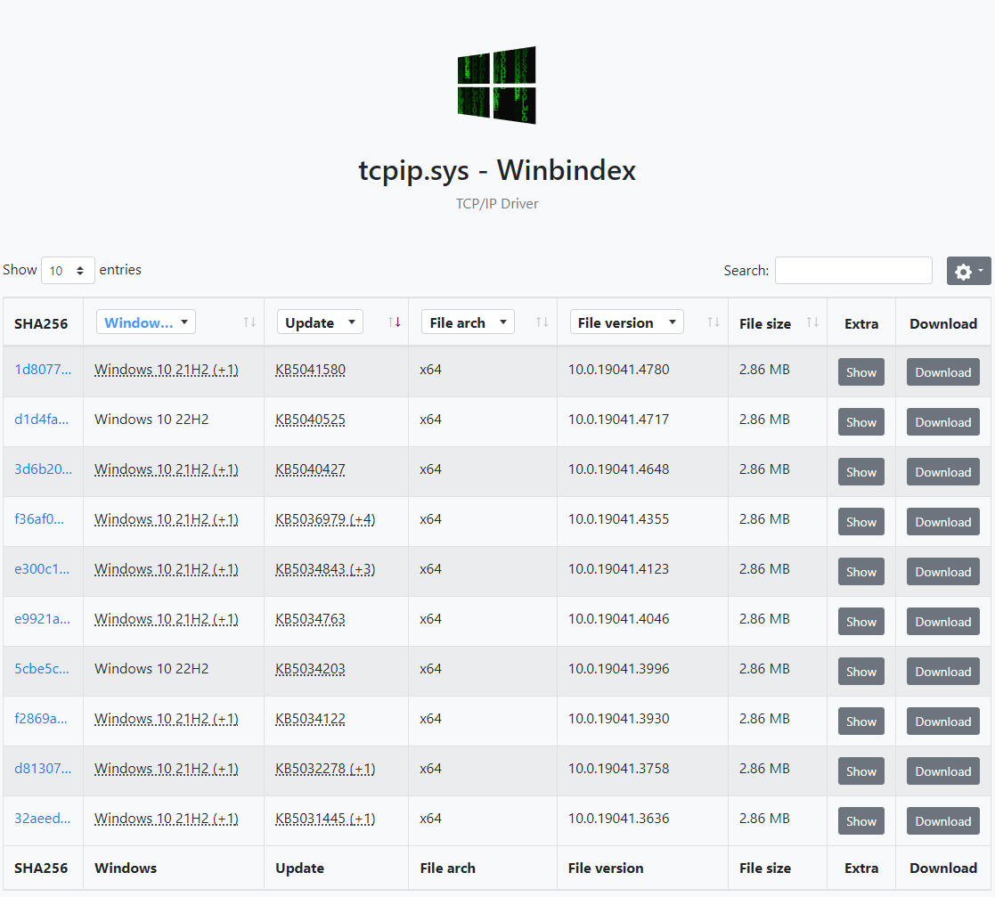
Task: Open the KB5040525 update link
Action: pyautogui.click(x=310, y=420)
